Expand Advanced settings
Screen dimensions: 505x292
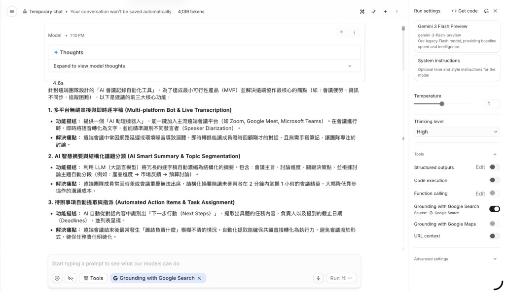(495, 259)
